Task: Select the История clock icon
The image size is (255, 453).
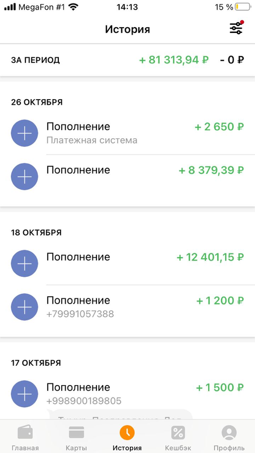Action: pos(127,433)
